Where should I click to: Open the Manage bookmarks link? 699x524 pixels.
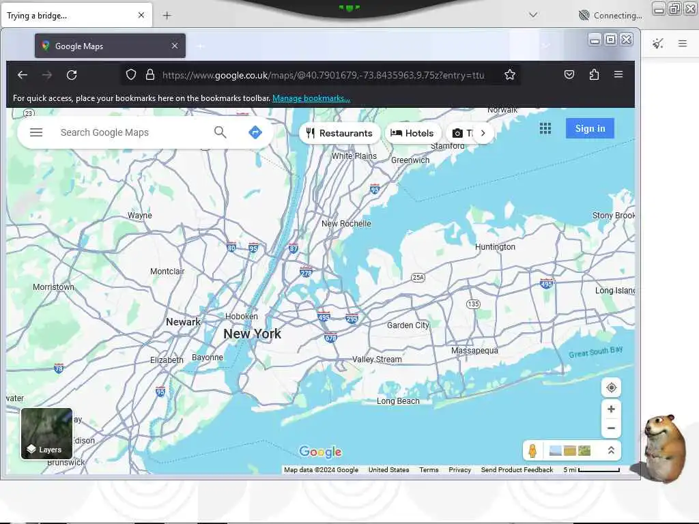coord(311,98)
